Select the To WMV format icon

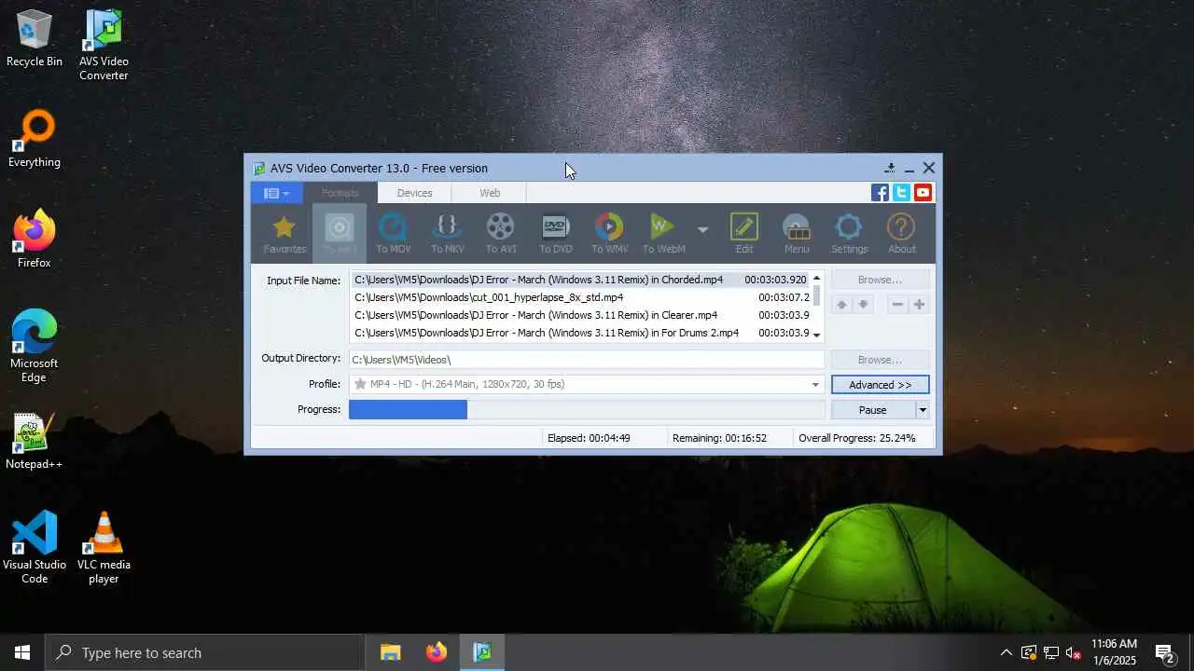(x=609, y=233)
